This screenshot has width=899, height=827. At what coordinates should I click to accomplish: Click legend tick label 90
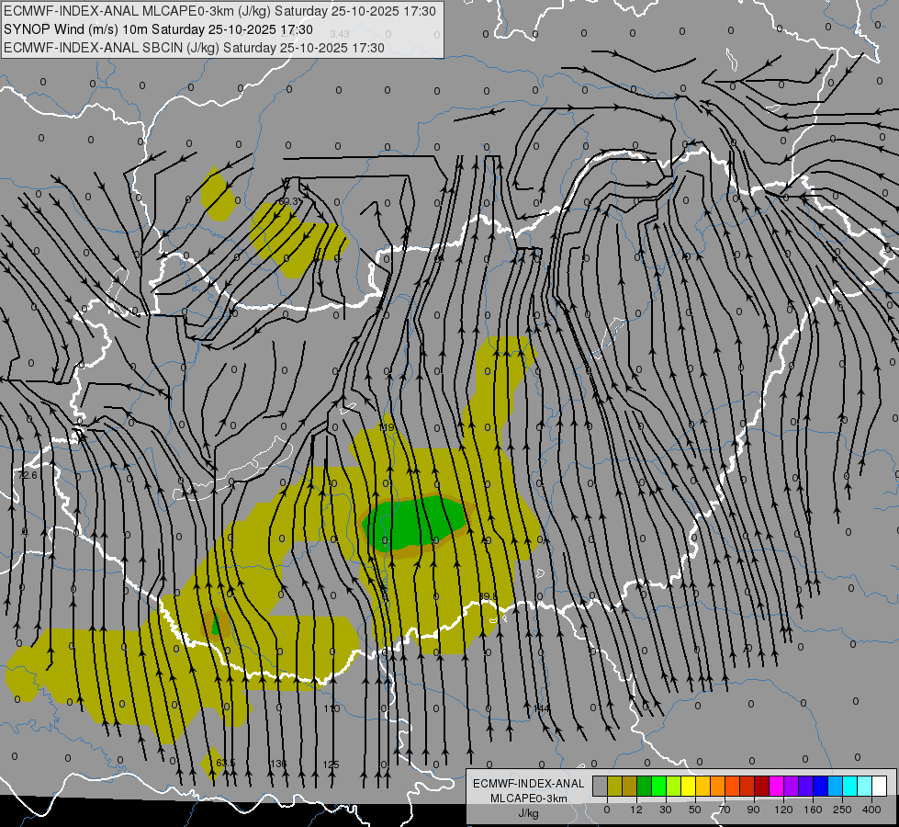point(753,810)
